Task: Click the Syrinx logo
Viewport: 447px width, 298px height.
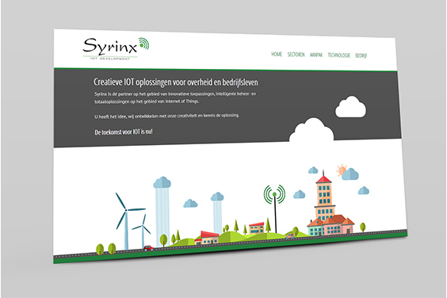Action: pyautogui.click(x=116, y=48)
